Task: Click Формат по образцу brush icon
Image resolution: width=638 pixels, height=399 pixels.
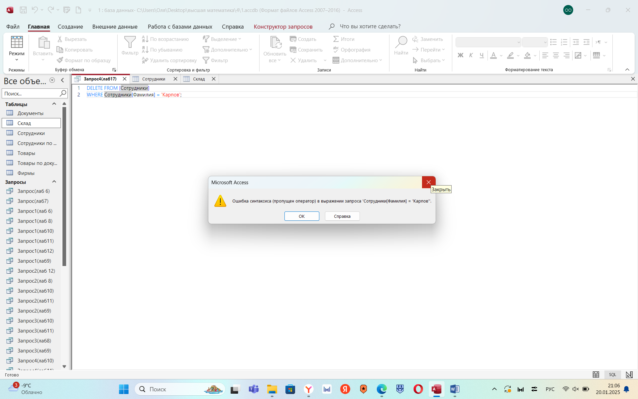Action: click(x=60, y=61)
